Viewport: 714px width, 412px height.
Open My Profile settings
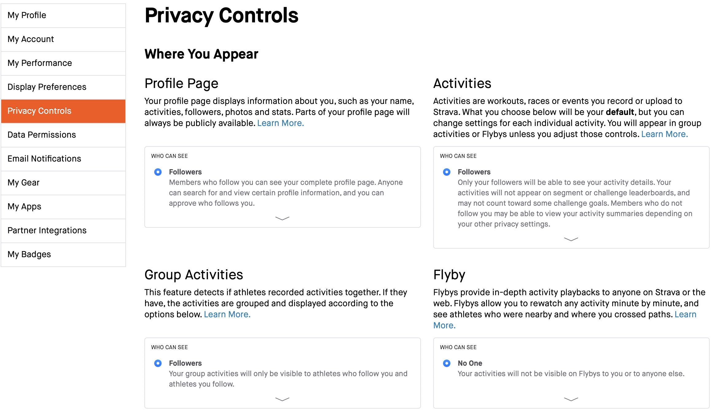tap(63, 16)
